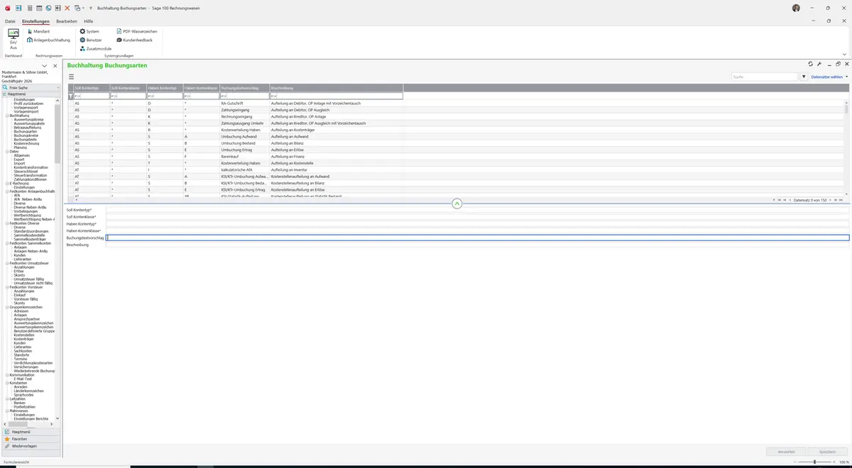852x468 pixels.
Task: Click the filter funnel icon in the table
Action: point(70,96)
